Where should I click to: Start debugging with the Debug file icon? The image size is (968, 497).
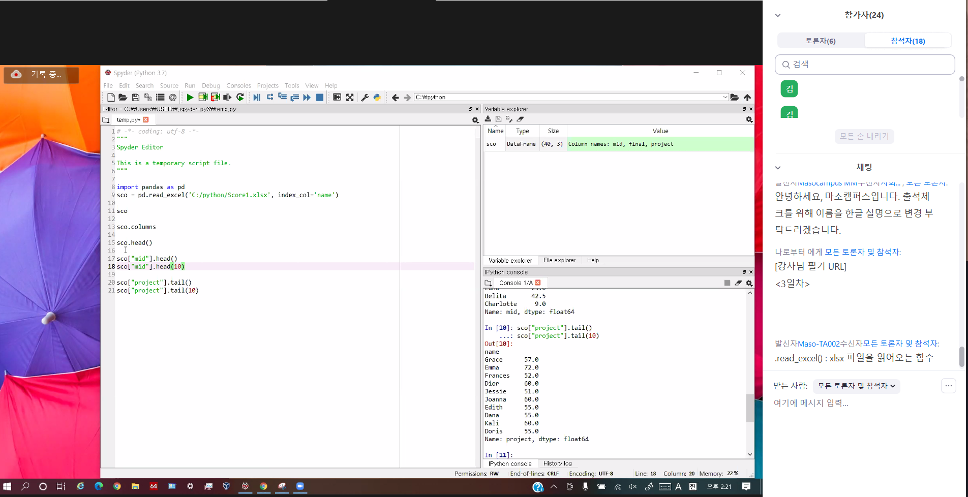[257, 97]
